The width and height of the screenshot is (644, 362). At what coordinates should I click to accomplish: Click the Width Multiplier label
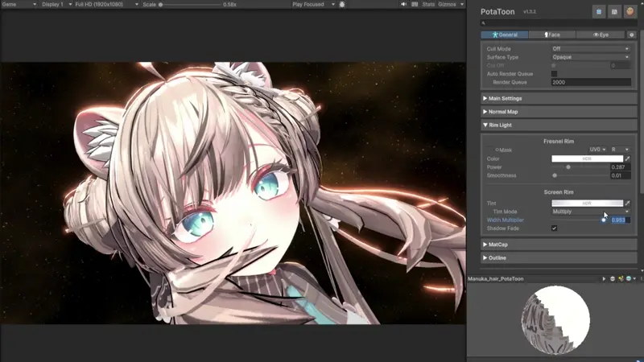[x=506, y=220]
